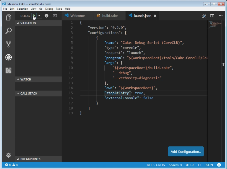Change end of line via LF item
Image resolution: width=227 pixels, height=169 pixels.
coord(200,165)
